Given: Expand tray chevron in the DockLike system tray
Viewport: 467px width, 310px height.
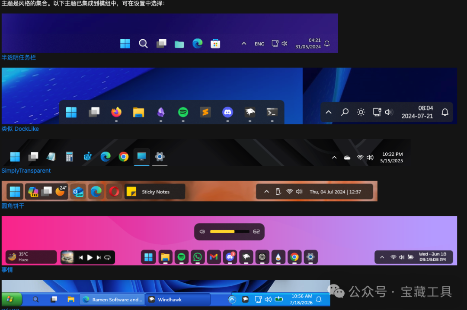Looking at the screenshot, I should (329, 112).
